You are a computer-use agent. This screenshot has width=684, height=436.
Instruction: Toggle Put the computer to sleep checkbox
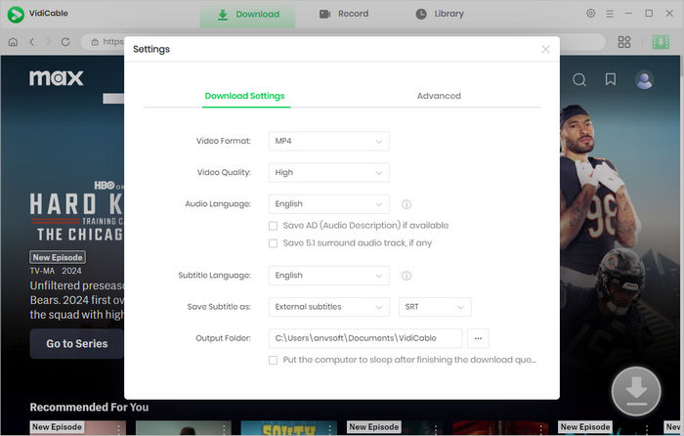click(x=273, y=360)
